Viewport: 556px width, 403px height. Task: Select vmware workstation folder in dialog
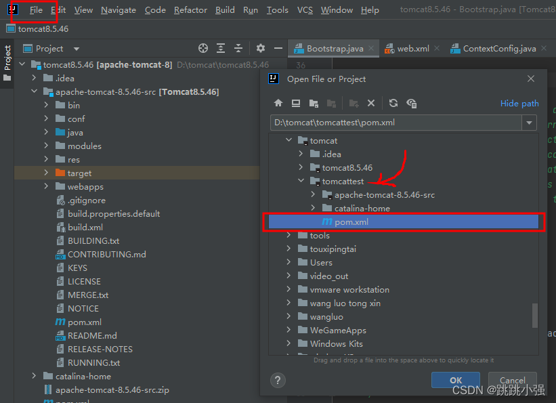(x=349, y=289)
